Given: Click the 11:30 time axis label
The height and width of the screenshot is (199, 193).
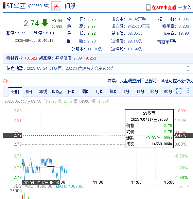Looking at the screenshot, I should [x=98, y=182].
